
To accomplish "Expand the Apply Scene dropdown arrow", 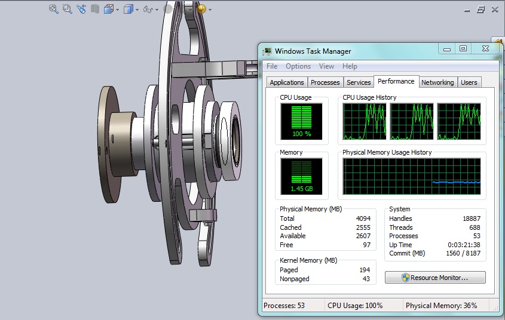I will coord(210,10).
